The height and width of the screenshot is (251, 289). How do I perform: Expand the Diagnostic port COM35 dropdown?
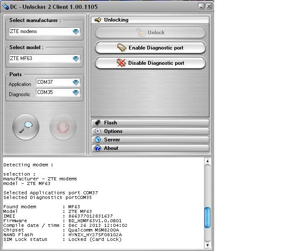[x=76, y=92]
